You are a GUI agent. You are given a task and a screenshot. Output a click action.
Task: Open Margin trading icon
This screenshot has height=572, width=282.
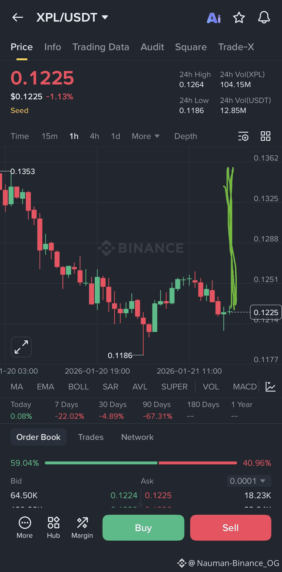tap(82, 528)
